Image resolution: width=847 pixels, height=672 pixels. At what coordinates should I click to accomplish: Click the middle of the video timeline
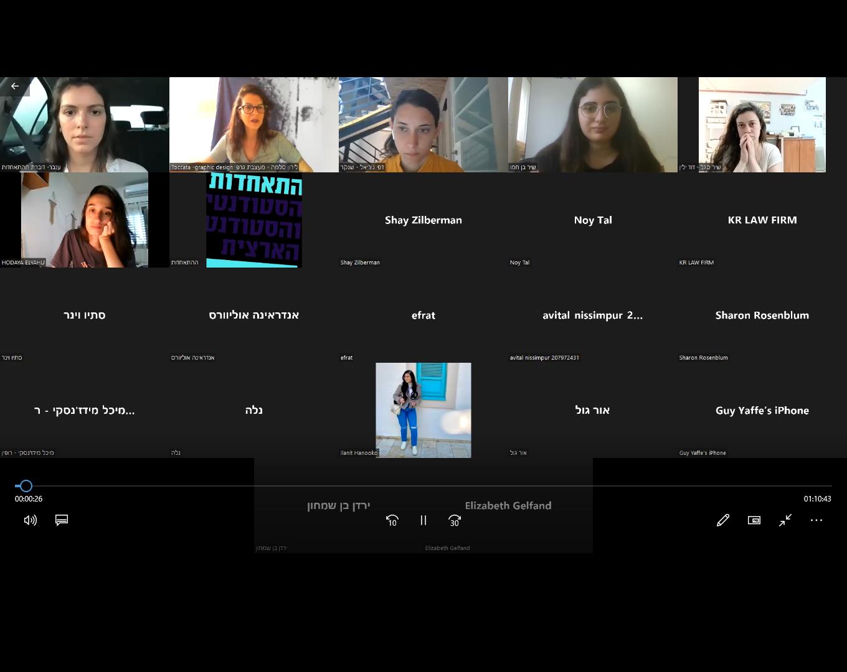(423, 486)
